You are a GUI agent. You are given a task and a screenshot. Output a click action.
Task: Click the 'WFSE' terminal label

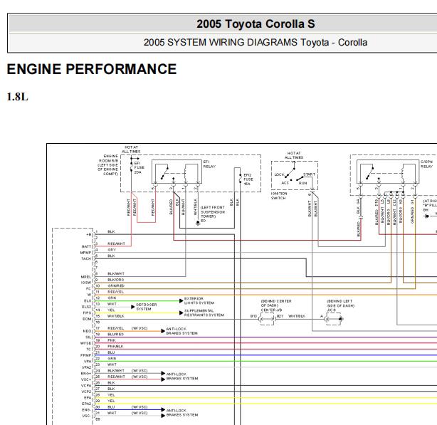(86, 343)
